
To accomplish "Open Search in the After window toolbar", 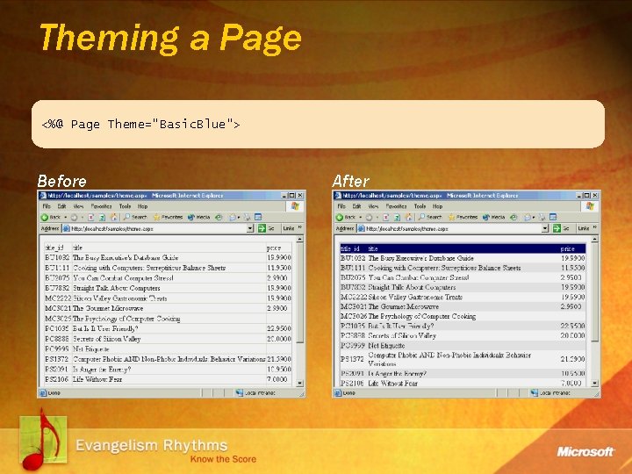I will point(430,218).
